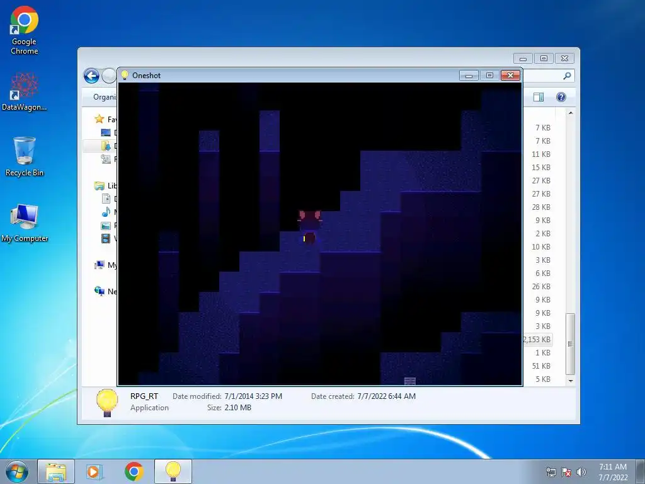
Task: Select the Music note library icon
Action: (106, 212)
